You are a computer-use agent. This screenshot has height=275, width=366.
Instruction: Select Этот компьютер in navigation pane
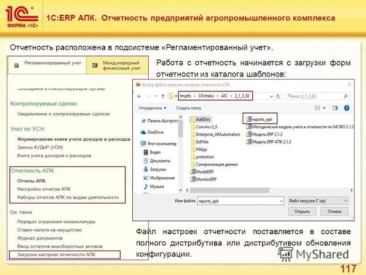pos(158,143)
